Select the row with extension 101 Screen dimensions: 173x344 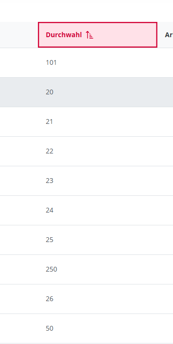[x=86, y=62]
